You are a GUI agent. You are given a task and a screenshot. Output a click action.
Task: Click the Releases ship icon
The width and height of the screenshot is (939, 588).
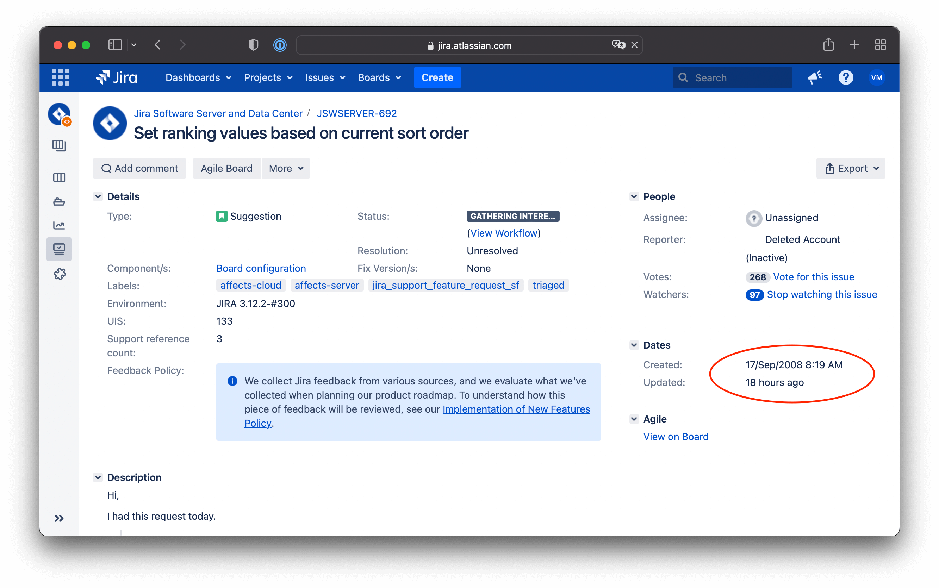click(x=60, y=201)
